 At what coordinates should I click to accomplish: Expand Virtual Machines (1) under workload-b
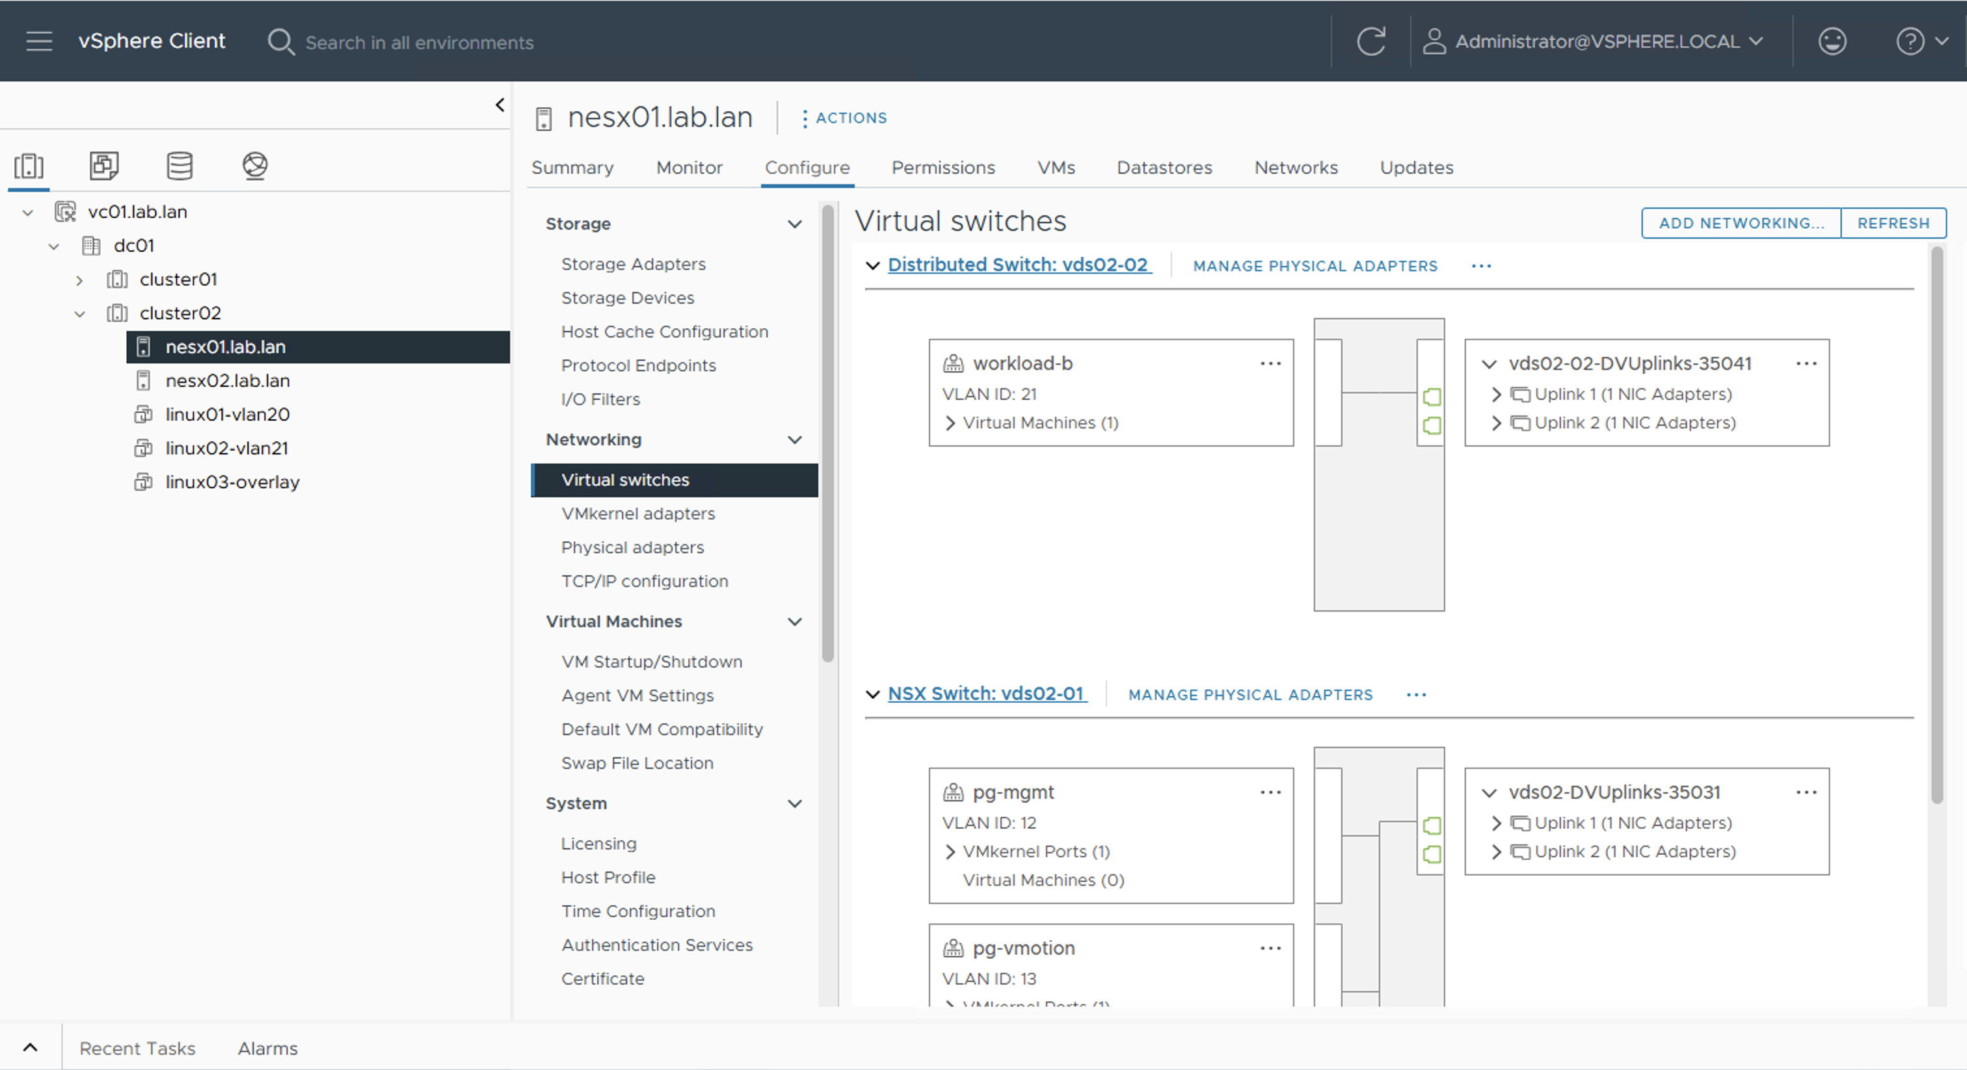point(951,423)
